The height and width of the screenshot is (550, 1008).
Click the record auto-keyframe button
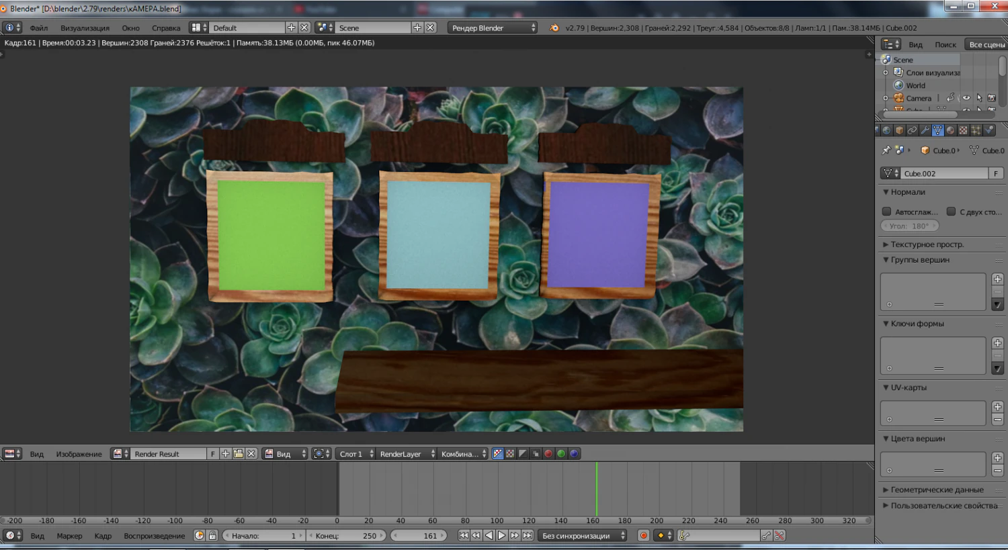click(x=644, y=535)
